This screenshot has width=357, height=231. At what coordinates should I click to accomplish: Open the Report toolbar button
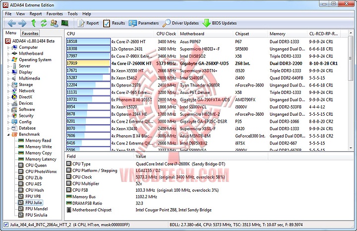tap(88, 23)
